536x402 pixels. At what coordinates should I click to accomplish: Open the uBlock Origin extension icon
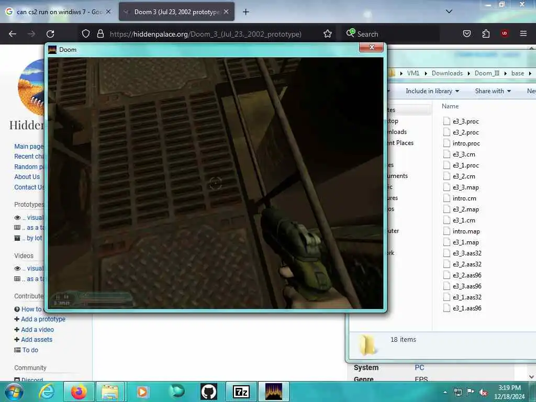[x=505, y=34]
